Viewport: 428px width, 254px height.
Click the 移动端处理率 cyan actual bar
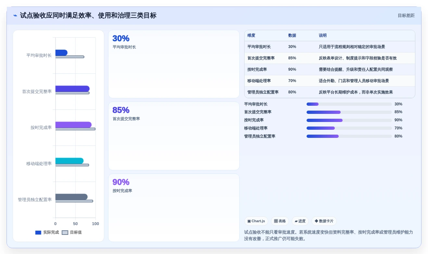[69, 161]
